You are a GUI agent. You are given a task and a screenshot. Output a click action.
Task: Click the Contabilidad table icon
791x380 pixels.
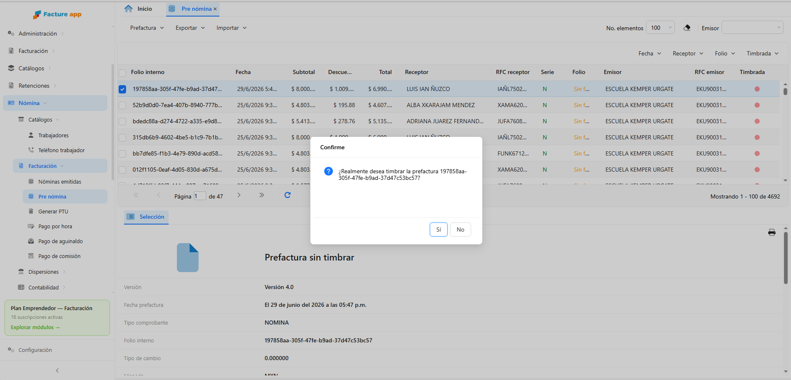point(21,287)
